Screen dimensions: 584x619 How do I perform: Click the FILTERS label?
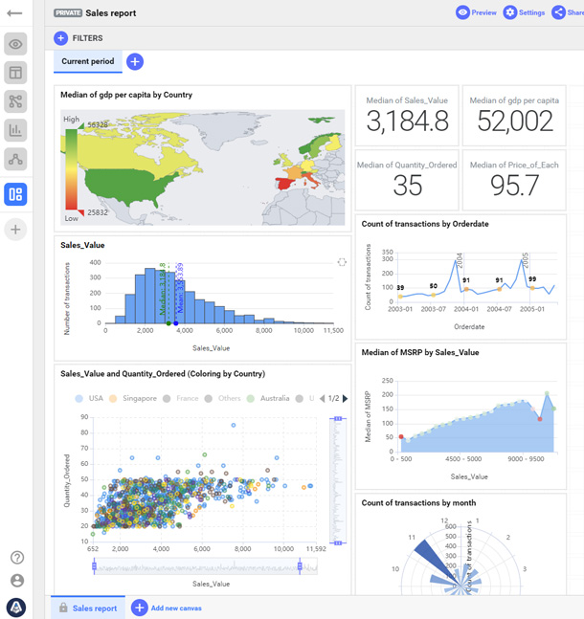[x=87, y=38]
